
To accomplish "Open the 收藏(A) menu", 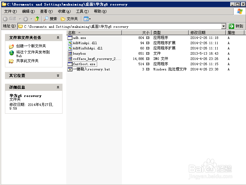I will 64,11.
